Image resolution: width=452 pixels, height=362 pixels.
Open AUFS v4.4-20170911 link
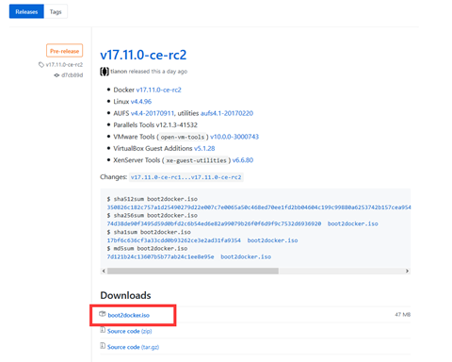pyautogui.click(x=153, y=113)
